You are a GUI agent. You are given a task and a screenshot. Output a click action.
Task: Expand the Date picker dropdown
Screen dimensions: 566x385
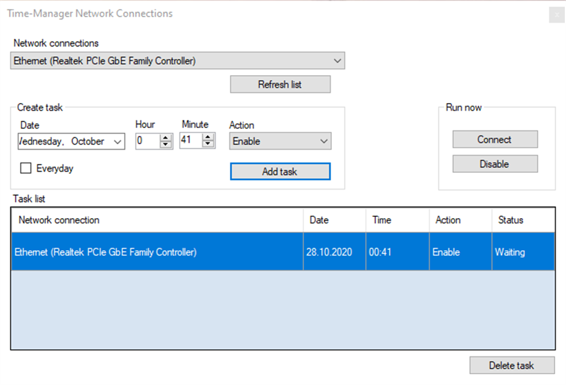(x=117, y=141)
